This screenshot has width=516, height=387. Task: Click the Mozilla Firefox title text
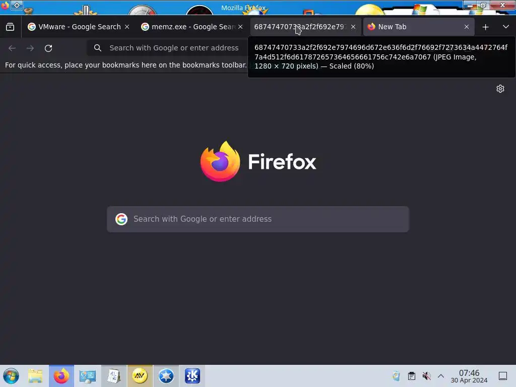[243, 8]
